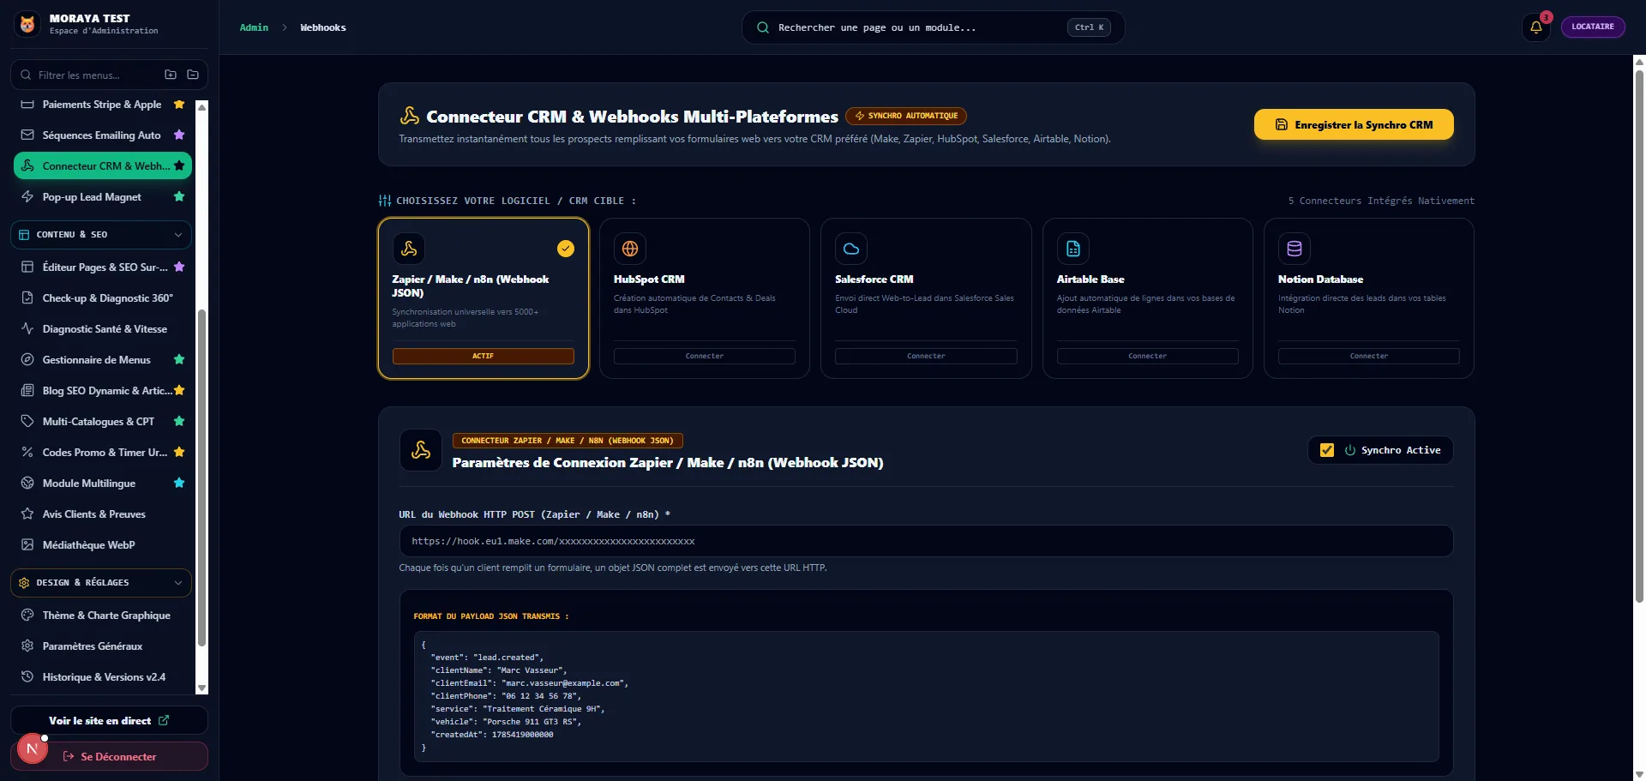Click the Historique & Versions history icon
The height and width of the screenshot is (781, 1646).
[x=27, y=677]
